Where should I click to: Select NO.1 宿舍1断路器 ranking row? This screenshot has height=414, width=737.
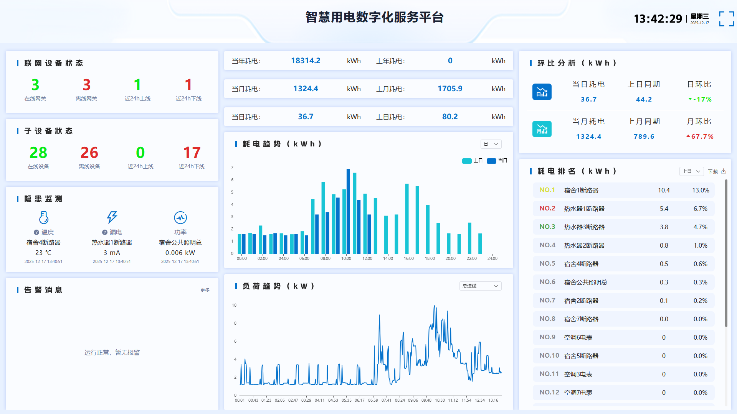(x=623, y=190)
